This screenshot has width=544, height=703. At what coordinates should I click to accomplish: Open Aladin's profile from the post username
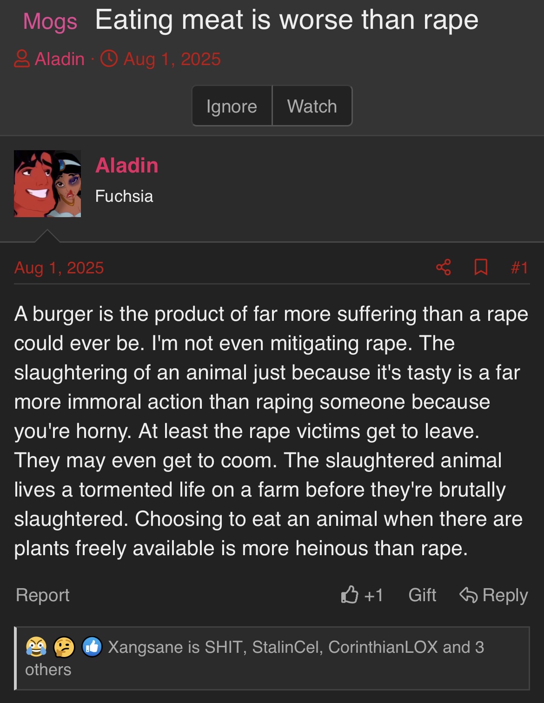(x=127, y=166)
